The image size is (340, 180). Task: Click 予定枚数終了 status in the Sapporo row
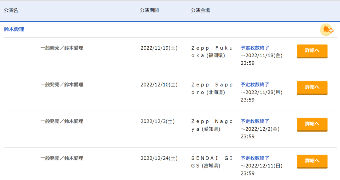click(255, 84)
